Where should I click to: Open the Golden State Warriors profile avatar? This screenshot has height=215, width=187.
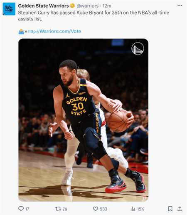pos(9,9)
